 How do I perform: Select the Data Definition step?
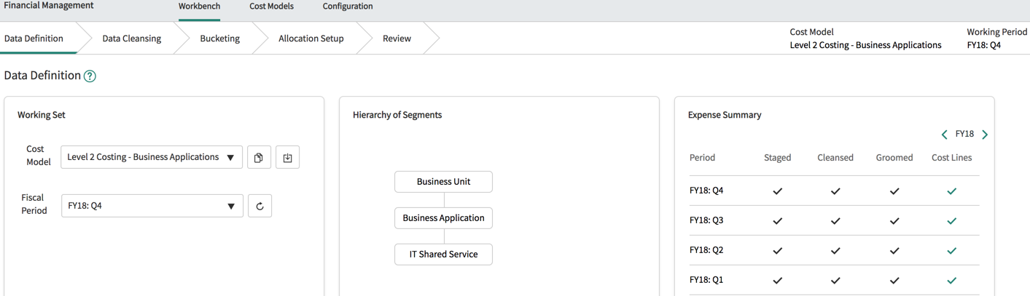34,39
